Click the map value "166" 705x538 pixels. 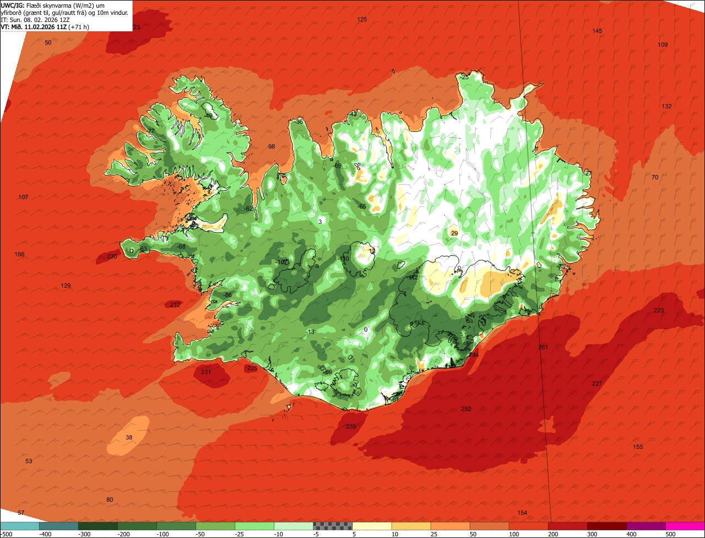(19, 254)
